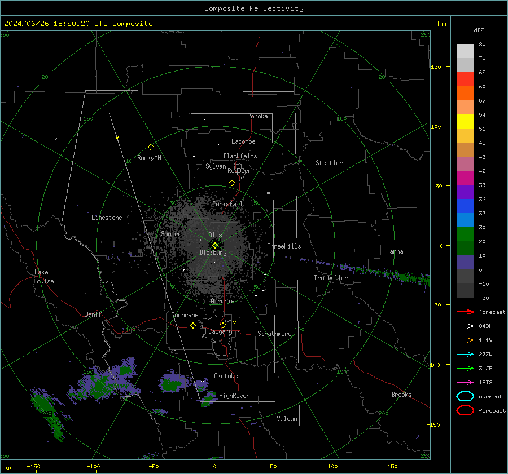Select the Innisfail label
This screenshot has width=508, height=474.
[227, 204]
